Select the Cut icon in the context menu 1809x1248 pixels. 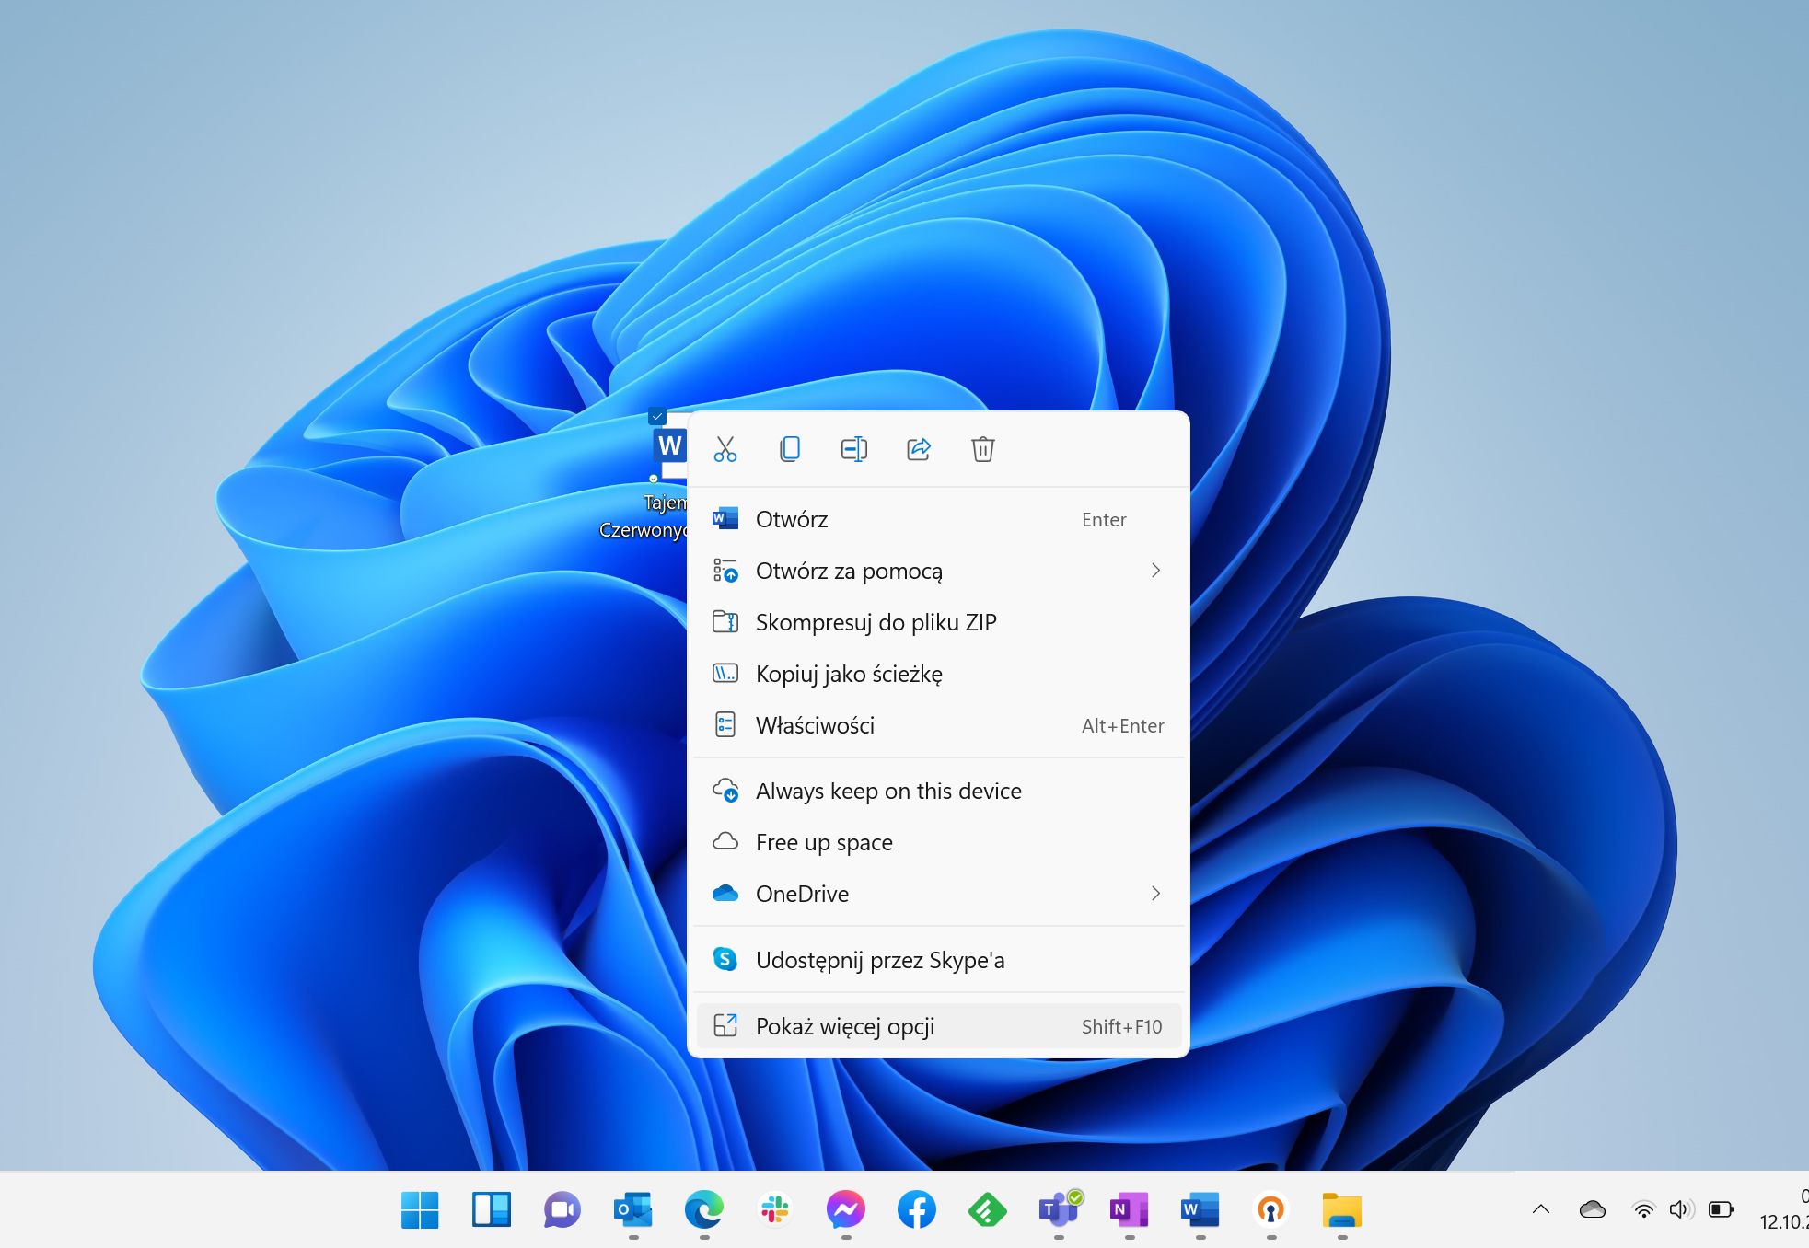point(725,450)
